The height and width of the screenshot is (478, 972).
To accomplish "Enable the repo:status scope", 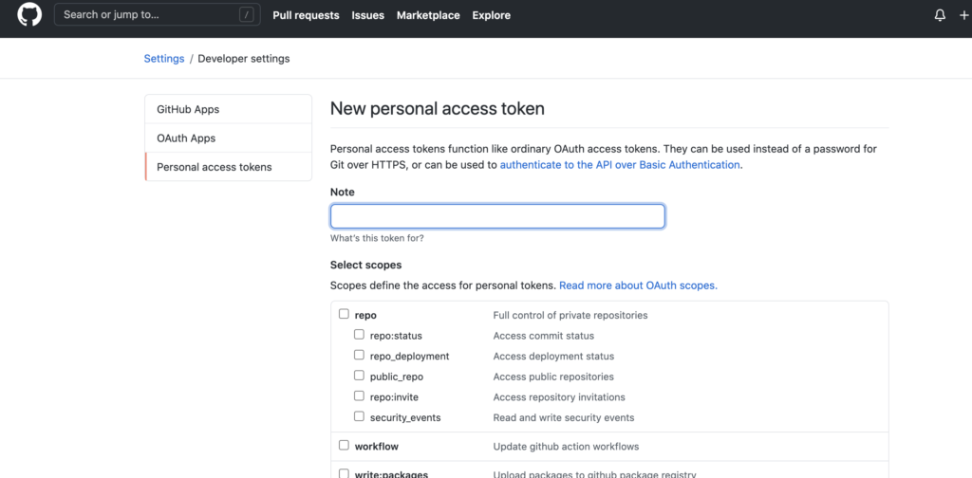I will [359, 335].
